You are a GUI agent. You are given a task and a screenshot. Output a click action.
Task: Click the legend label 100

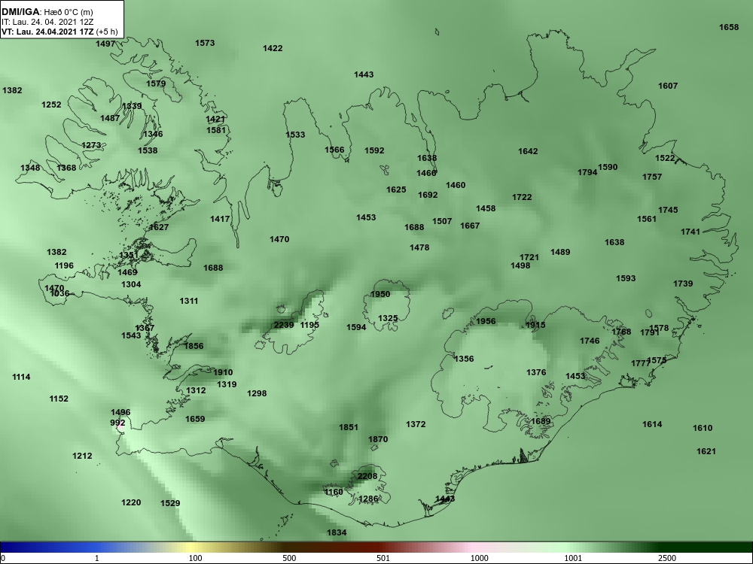point(195,558)
